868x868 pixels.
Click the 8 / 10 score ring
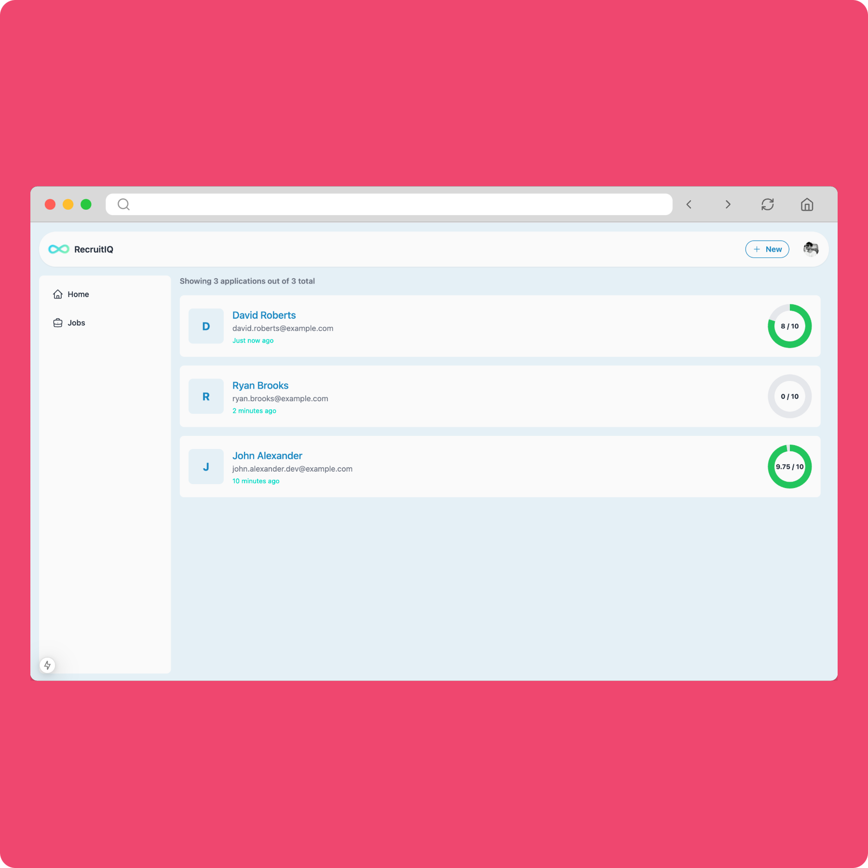click(789, 326)
